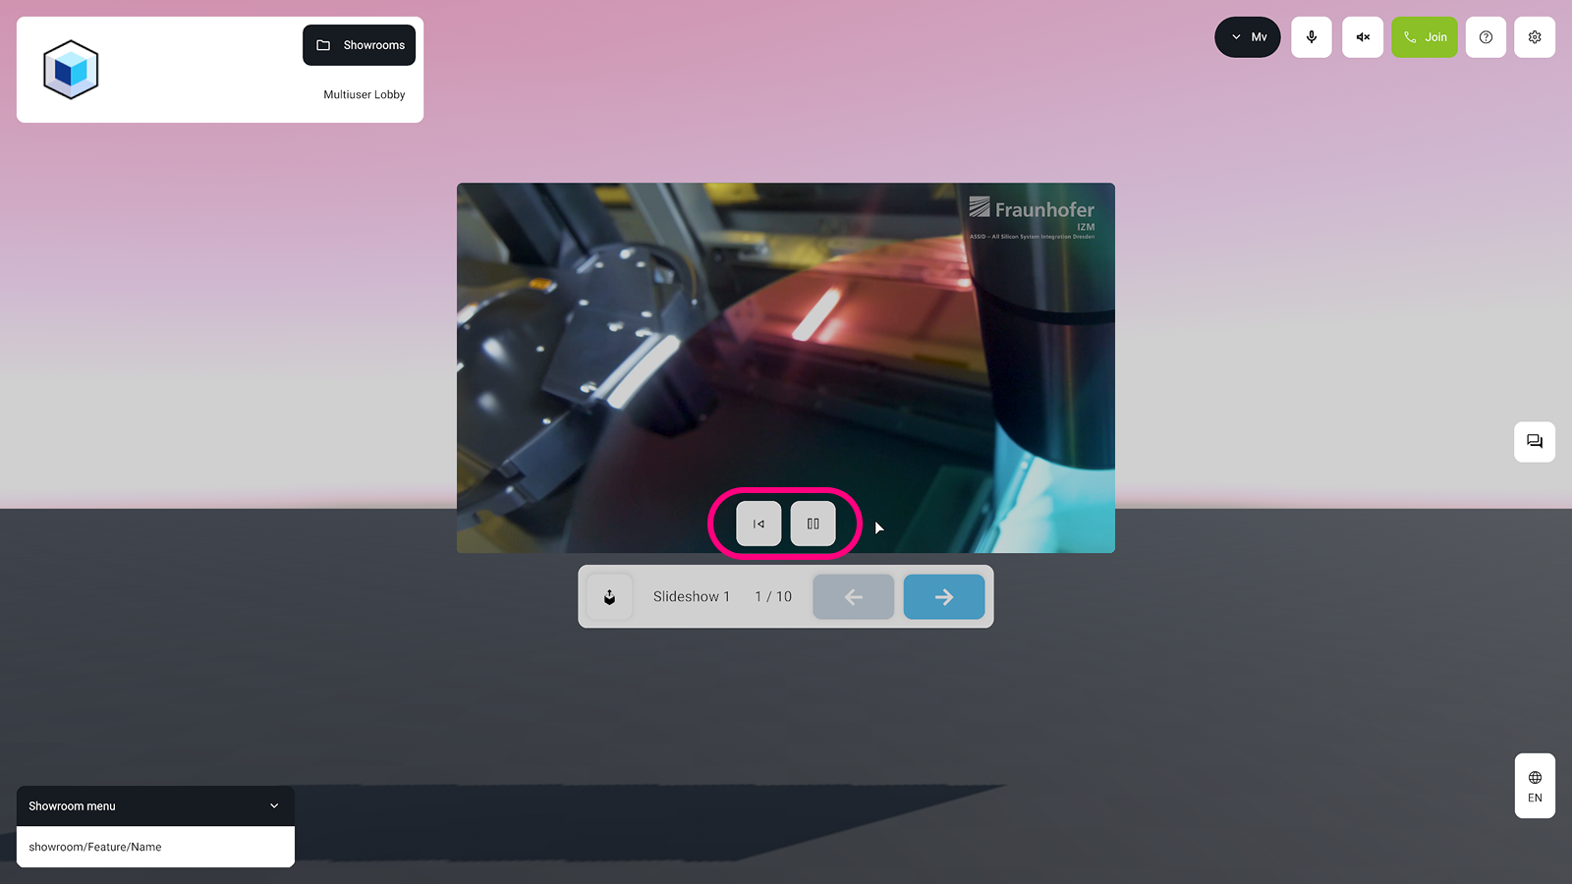Open the chat panel icon on the right

tap(1534, 441)
